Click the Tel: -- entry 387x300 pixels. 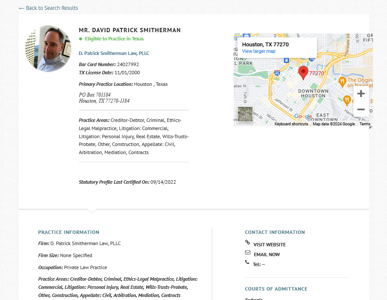click(259, 264)
